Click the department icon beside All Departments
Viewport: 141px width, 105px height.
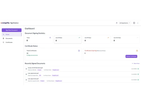click(x=117, y=23)
